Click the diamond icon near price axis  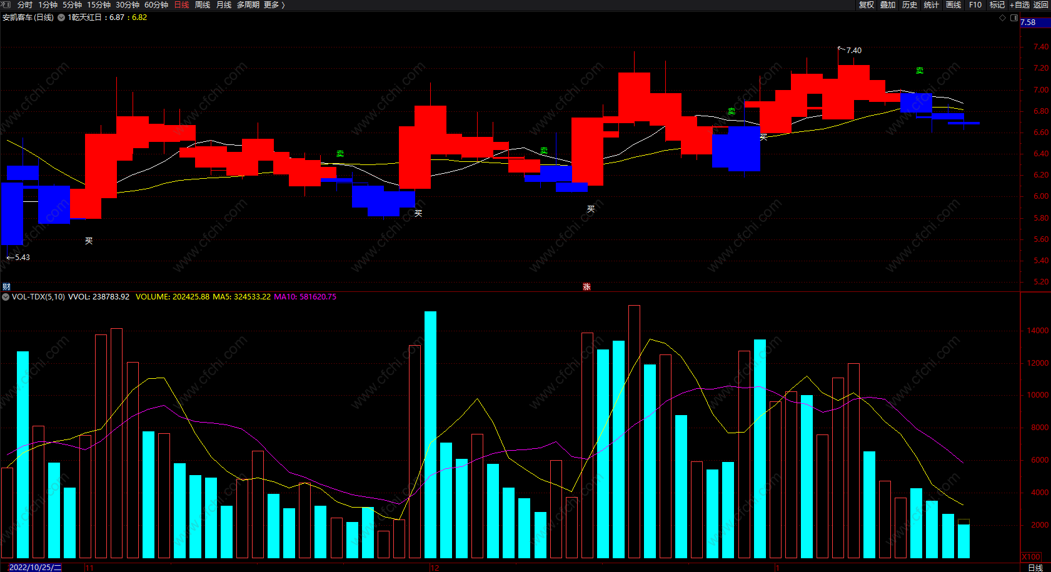click(x=1003, y=18)
